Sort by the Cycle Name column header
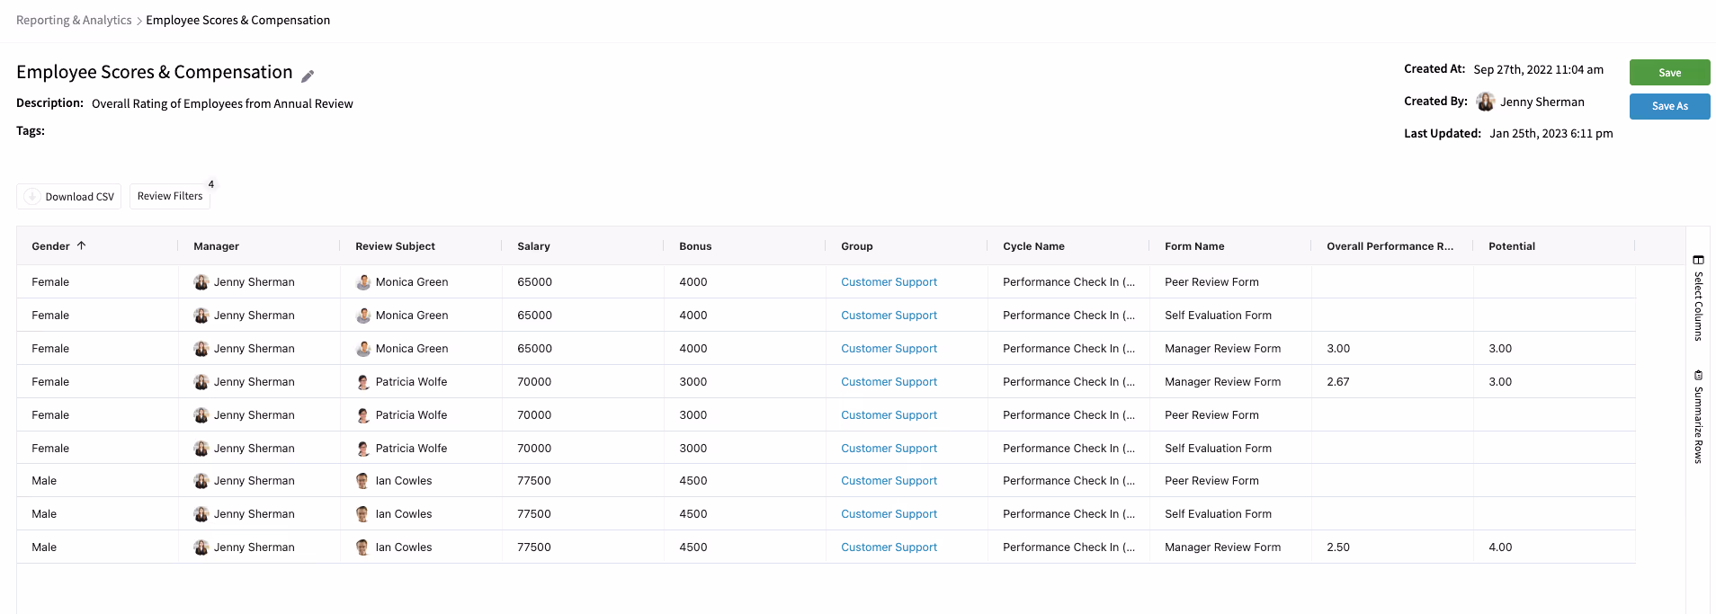The height and width of the screenshot is (614, 1716). tap(1033, 246)
